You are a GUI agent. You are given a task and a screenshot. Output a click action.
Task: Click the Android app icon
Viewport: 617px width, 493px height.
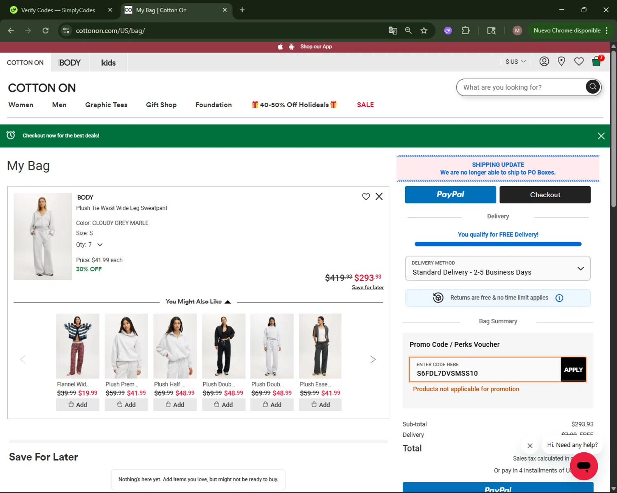[x=292, y=47]
